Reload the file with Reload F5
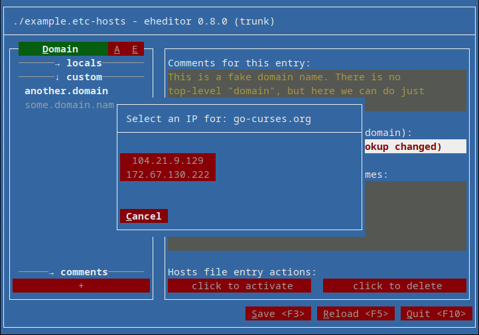 (356, 314)
